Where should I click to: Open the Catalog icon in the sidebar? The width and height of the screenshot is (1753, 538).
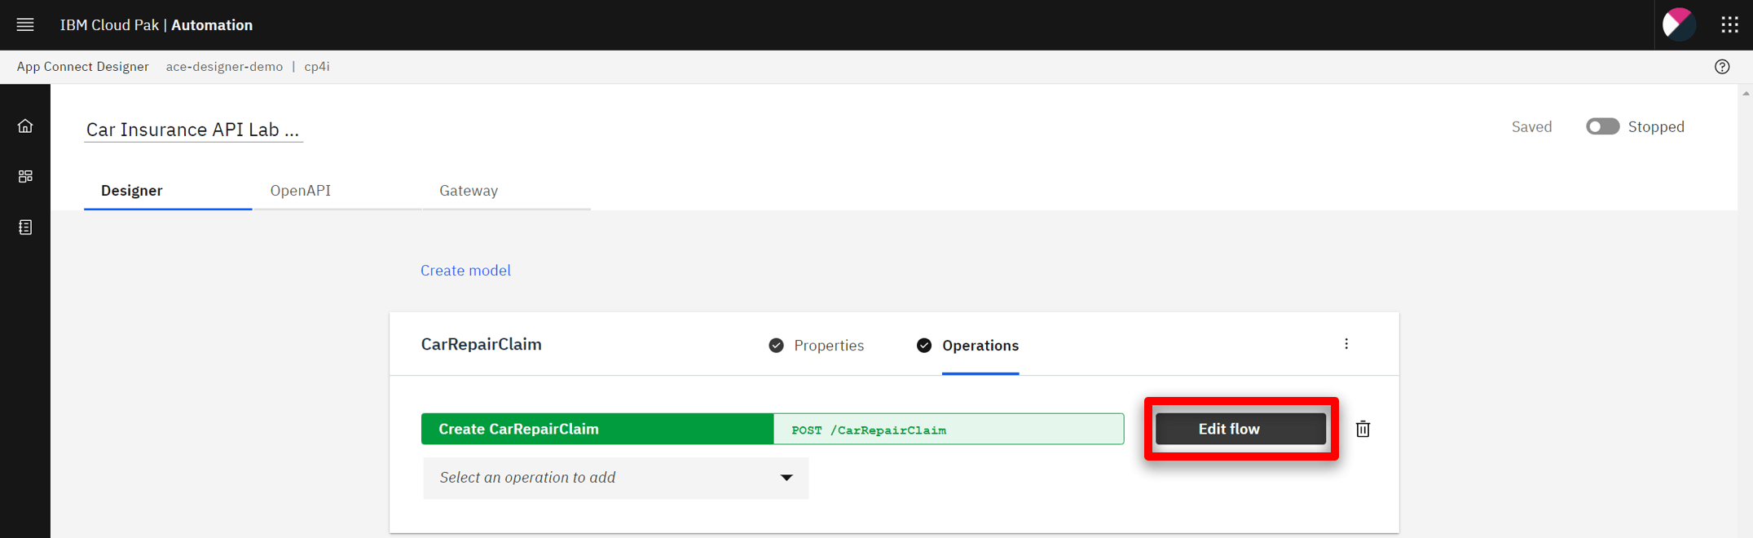coord(24,175)
